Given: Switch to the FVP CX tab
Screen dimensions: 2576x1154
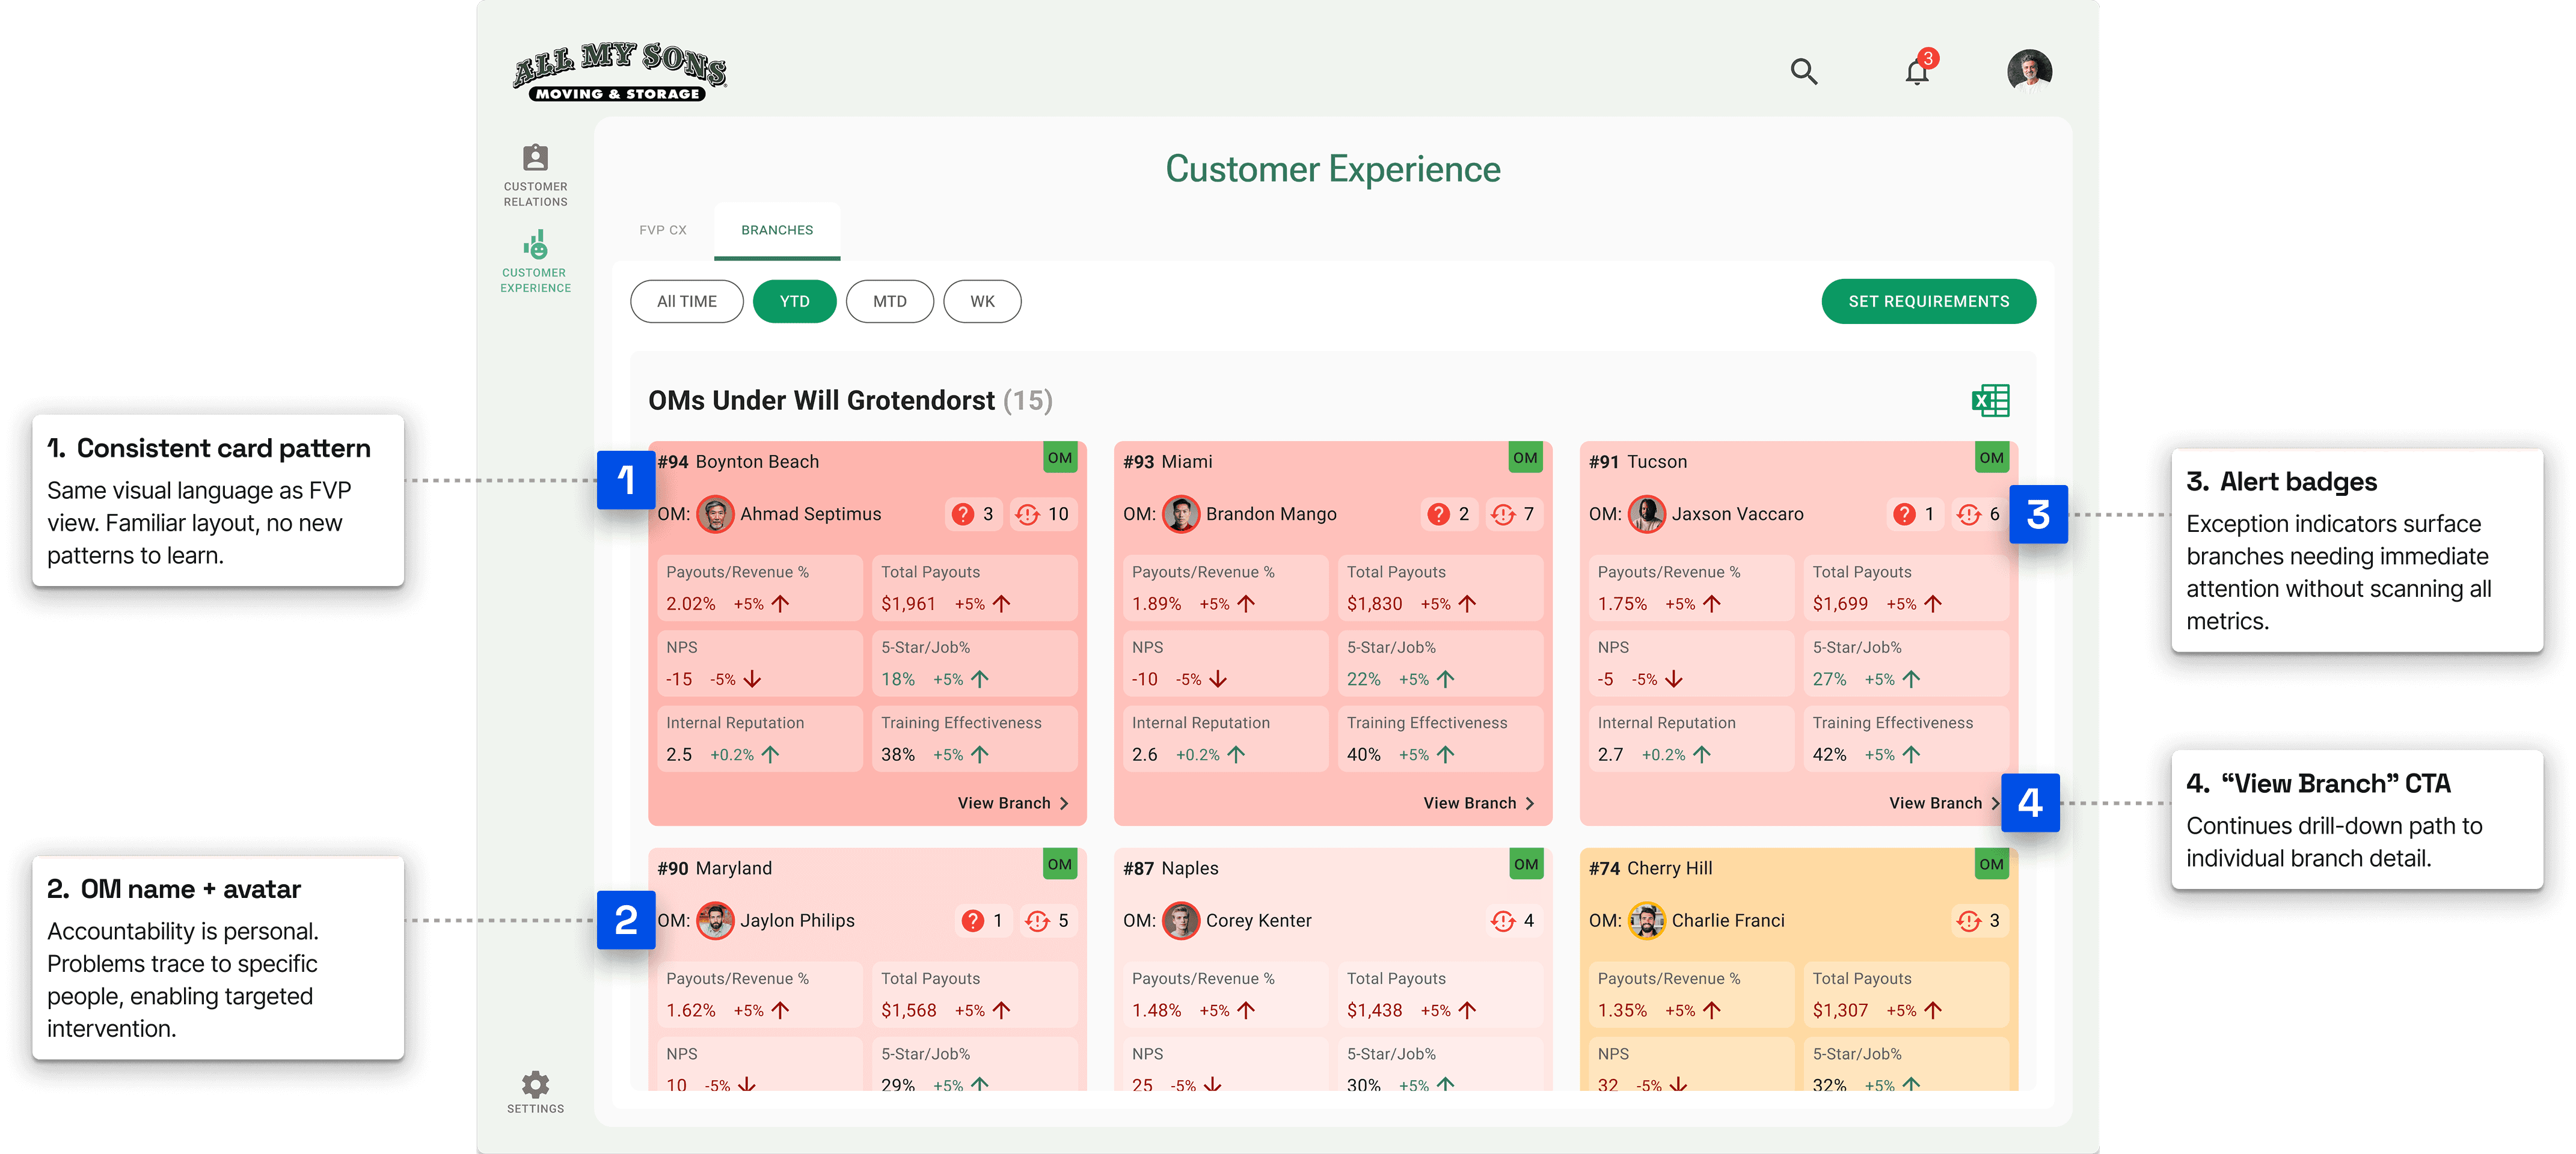Looking at the screenshot, I should tap(662, 230).
